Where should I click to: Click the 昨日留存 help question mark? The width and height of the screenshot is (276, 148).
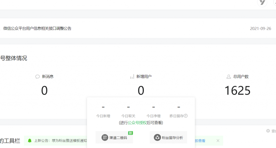[186, 116]
